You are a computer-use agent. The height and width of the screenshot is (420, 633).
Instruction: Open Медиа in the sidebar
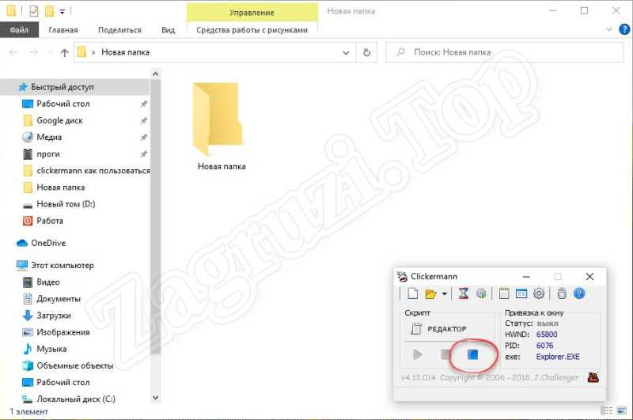49,137
